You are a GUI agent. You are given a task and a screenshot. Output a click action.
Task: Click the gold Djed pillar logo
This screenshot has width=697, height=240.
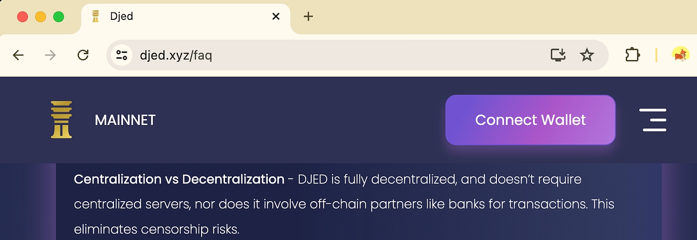(x=61, y=120)
